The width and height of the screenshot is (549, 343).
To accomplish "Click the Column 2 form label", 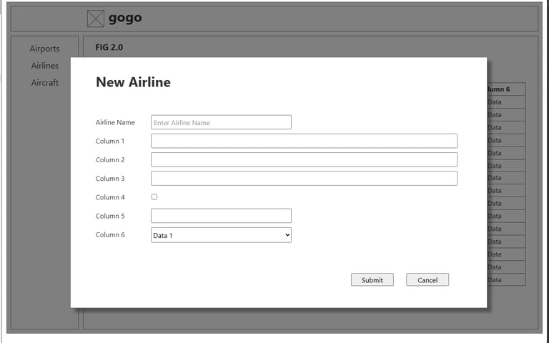I will coord(110,160).
